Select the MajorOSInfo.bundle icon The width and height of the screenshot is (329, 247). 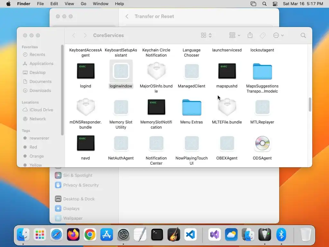156,71
